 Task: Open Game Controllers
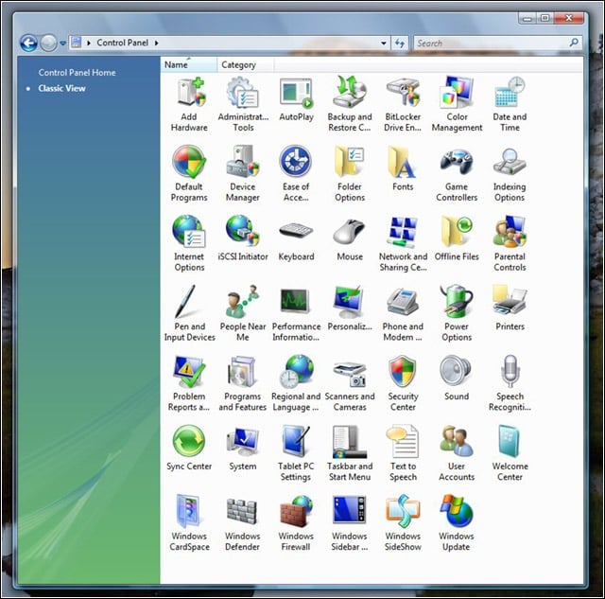point(457,174)
